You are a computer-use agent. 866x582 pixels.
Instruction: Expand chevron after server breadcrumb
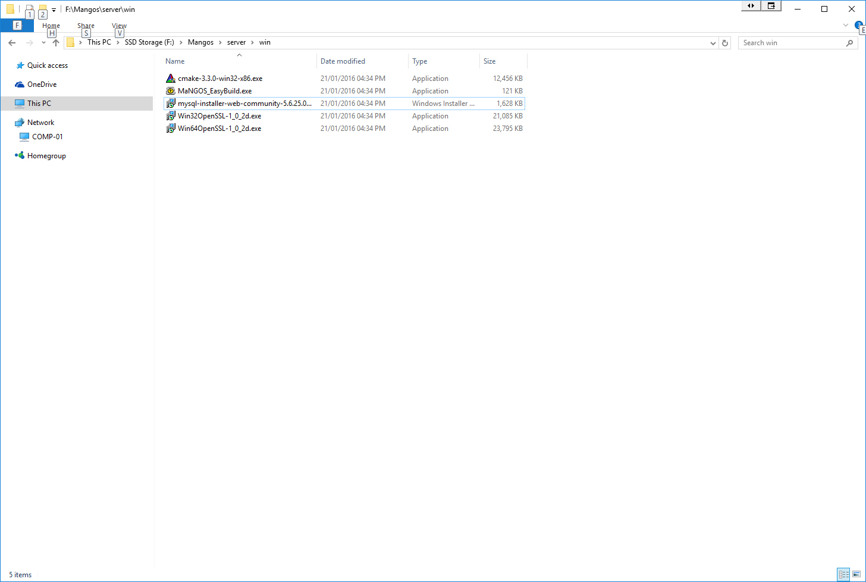[252, 43]
